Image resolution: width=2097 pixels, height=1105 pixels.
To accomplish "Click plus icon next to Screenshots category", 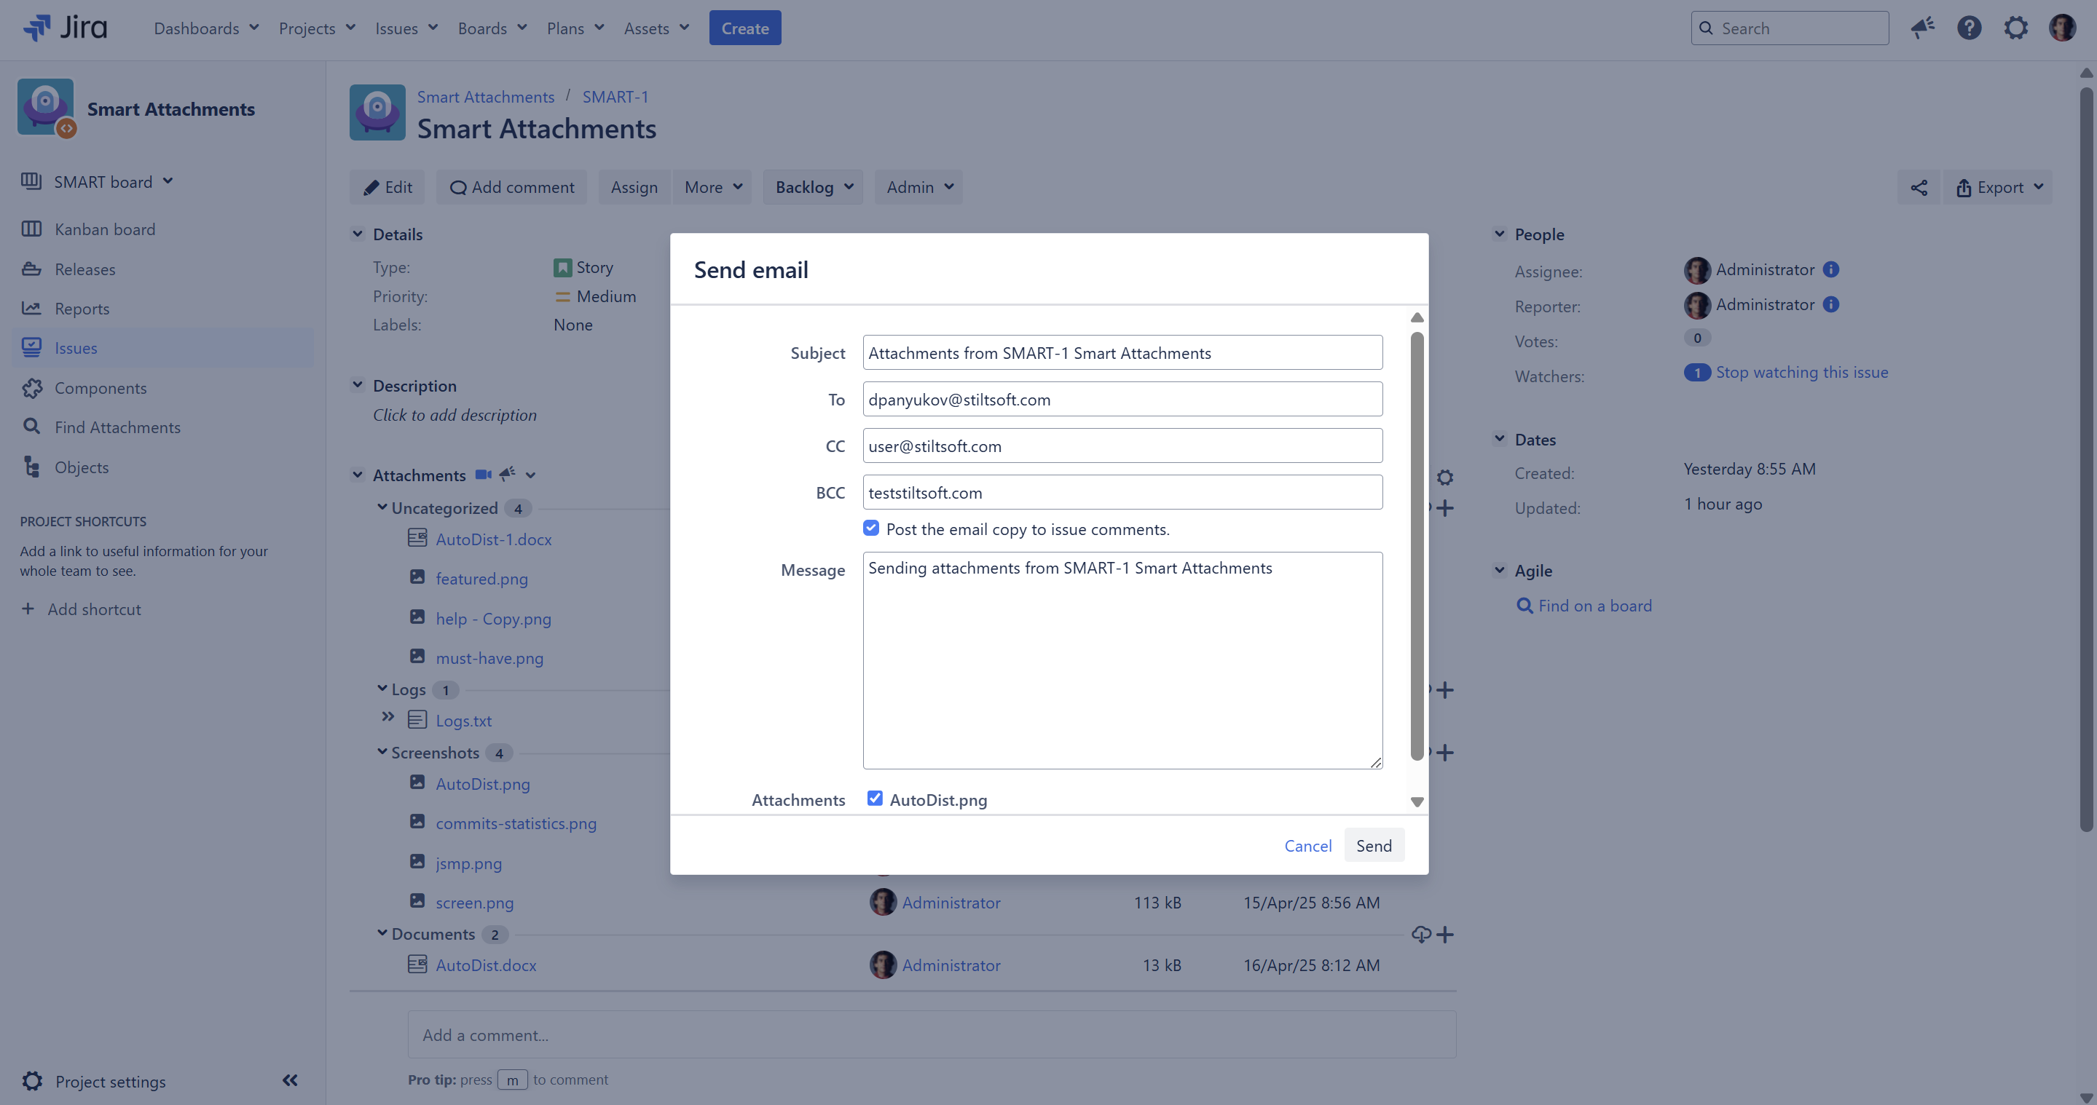I will (x=1445, y=753).
